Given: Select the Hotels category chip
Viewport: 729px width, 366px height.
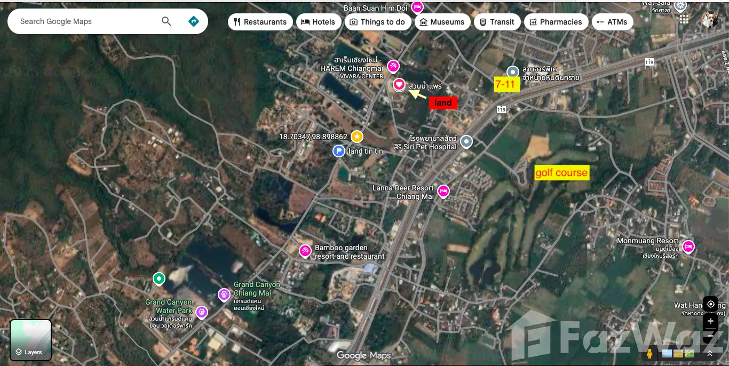Looking at the screenshot, I should pos(318,22).
